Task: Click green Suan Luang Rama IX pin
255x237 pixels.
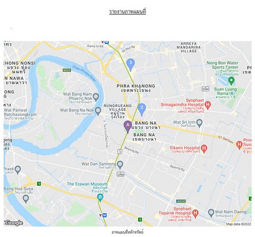Action: [231, 81]
